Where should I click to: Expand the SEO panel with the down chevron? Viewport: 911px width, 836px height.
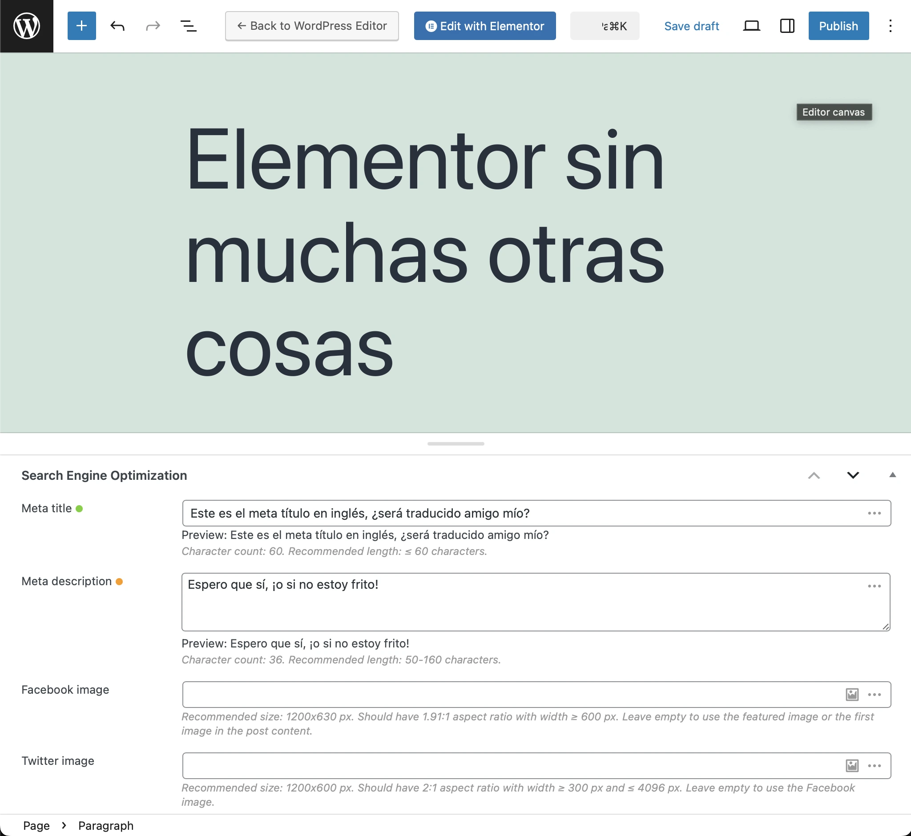853,475
